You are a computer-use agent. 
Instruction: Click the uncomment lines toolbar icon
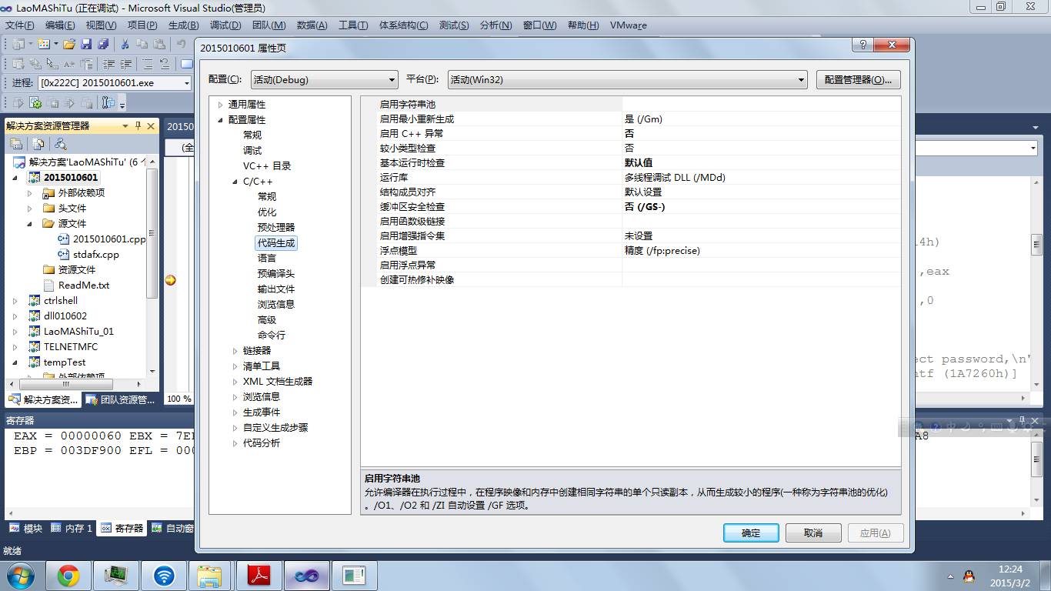click(164, 64)
